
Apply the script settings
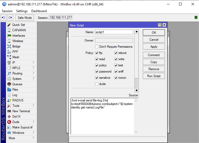pos(154,47)
